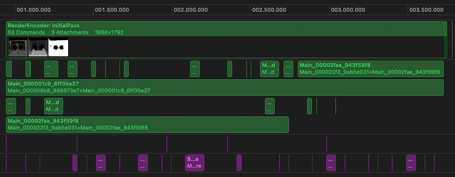Select the Main_000001c9_6ff35e27 shader bar
This screenshot has width=455, height=177.
pyautogui.click(x=225, y=88)
